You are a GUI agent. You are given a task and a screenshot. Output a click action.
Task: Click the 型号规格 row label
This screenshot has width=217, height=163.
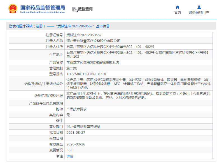[x=56, y=74]
